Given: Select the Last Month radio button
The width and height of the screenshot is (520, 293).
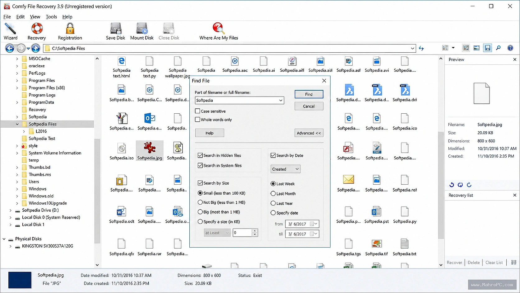Looking at the screenshot, I should pyautogui.click(x=273, y=193).
